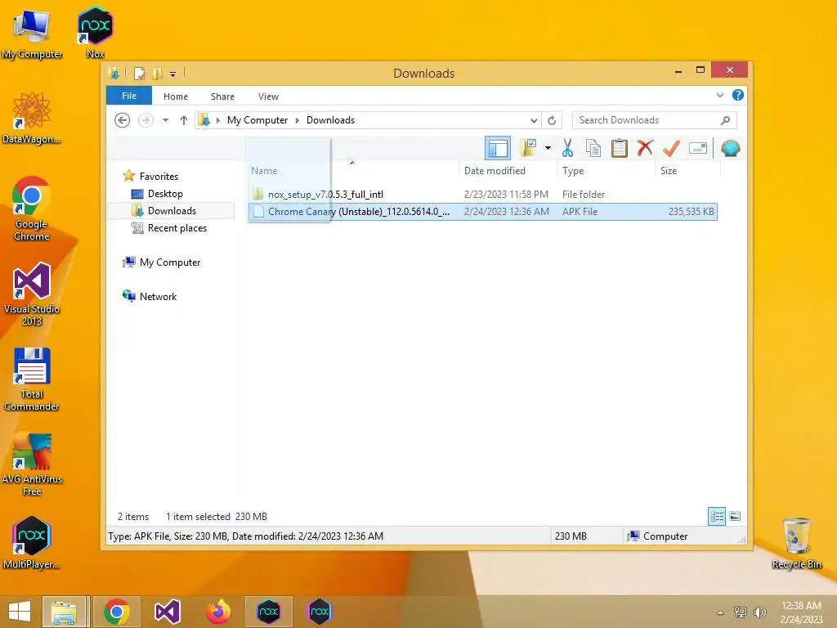The height and width of the screenshot is (628, 837).
Task: Open the AVG AntiVirus Free desktop shortcut
Action: click(x=32, y=464)
